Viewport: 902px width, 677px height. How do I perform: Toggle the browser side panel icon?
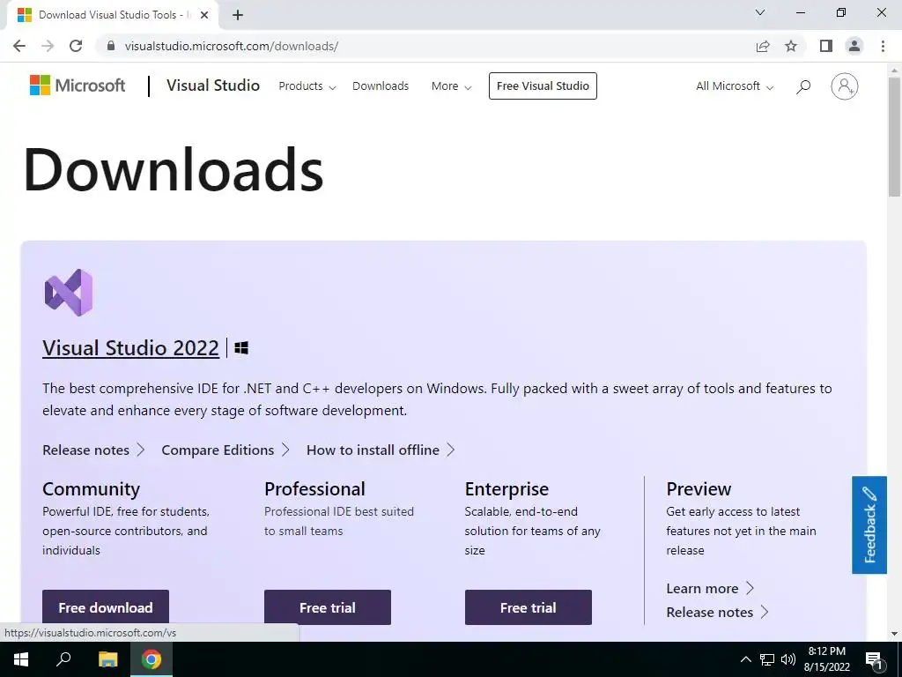point(826,46)
